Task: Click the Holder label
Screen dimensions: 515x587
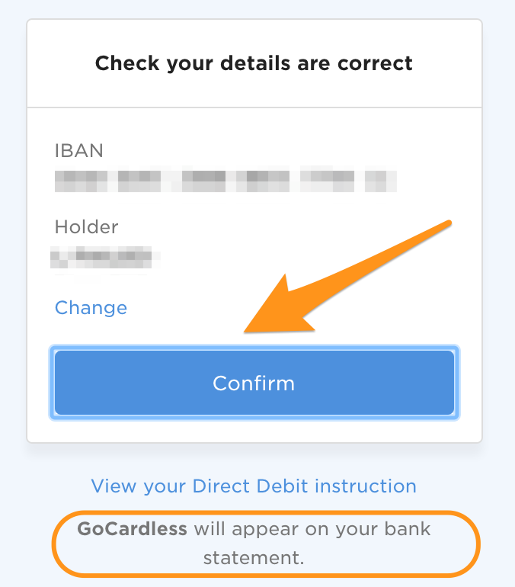Action: tap(86, 226)
